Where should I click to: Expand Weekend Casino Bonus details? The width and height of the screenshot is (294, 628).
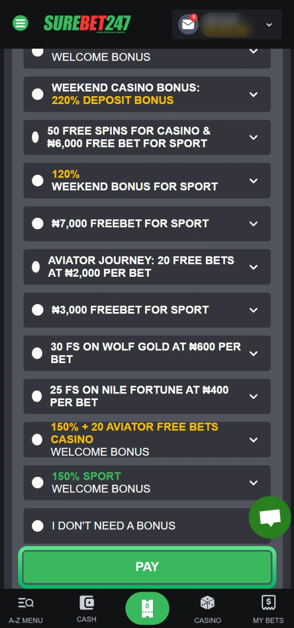point(254,94)
